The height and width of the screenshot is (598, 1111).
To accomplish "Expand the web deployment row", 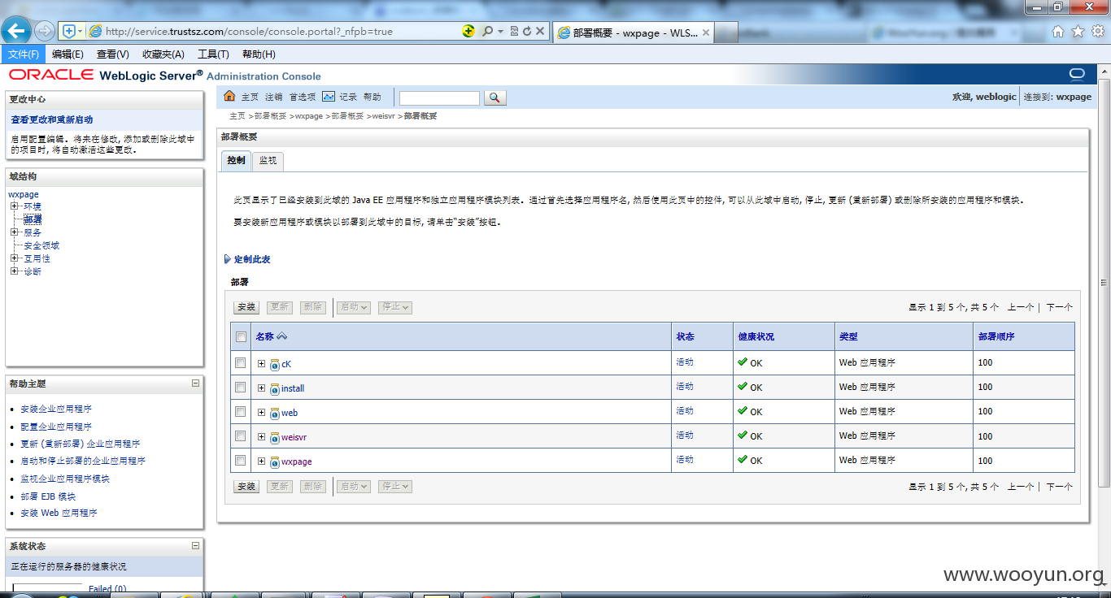I will pos(261,412).
